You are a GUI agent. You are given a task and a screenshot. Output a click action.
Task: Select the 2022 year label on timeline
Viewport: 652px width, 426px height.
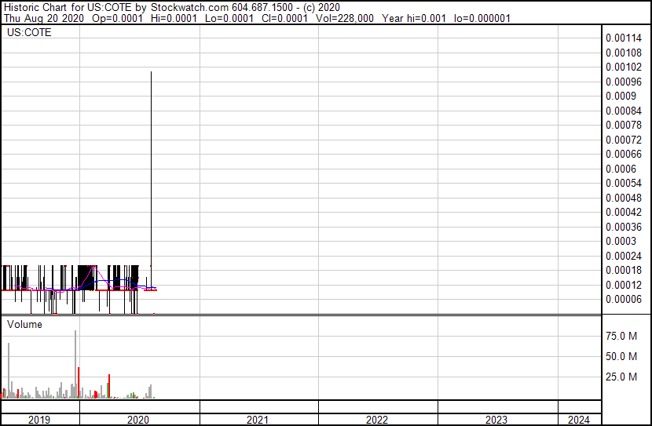coord(377,420)
